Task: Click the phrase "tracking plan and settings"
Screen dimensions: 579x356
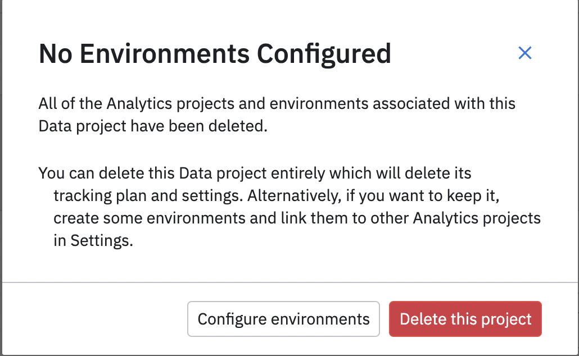Action: point(147,195)
